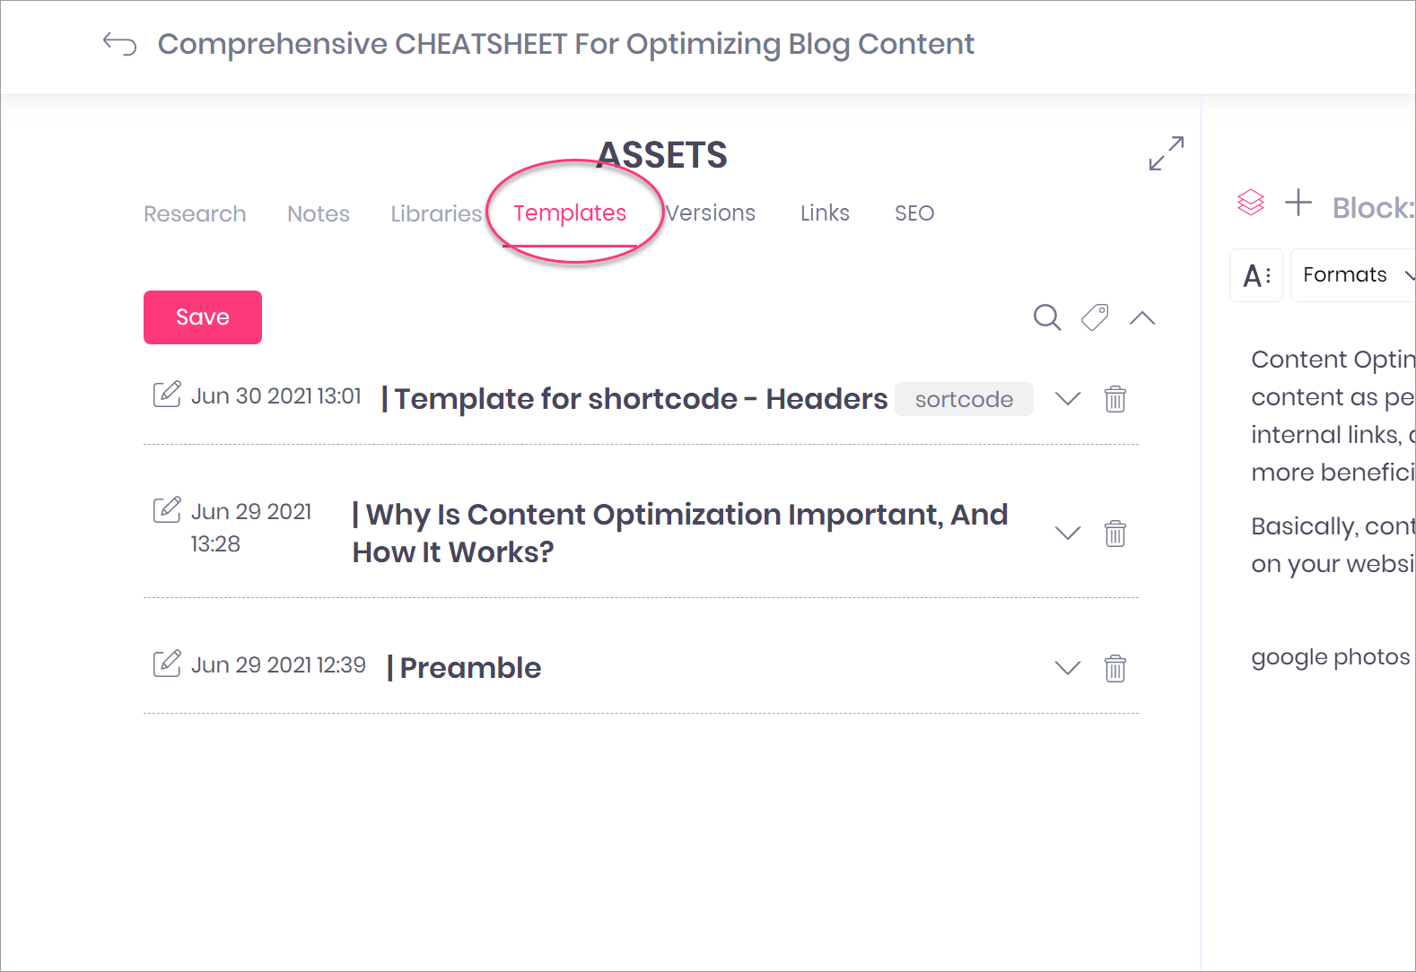This screenshot has height=972, width=1416.
Task: Expand the Preamble template row
Action: pyautogui.click(x=1068, y=667)
